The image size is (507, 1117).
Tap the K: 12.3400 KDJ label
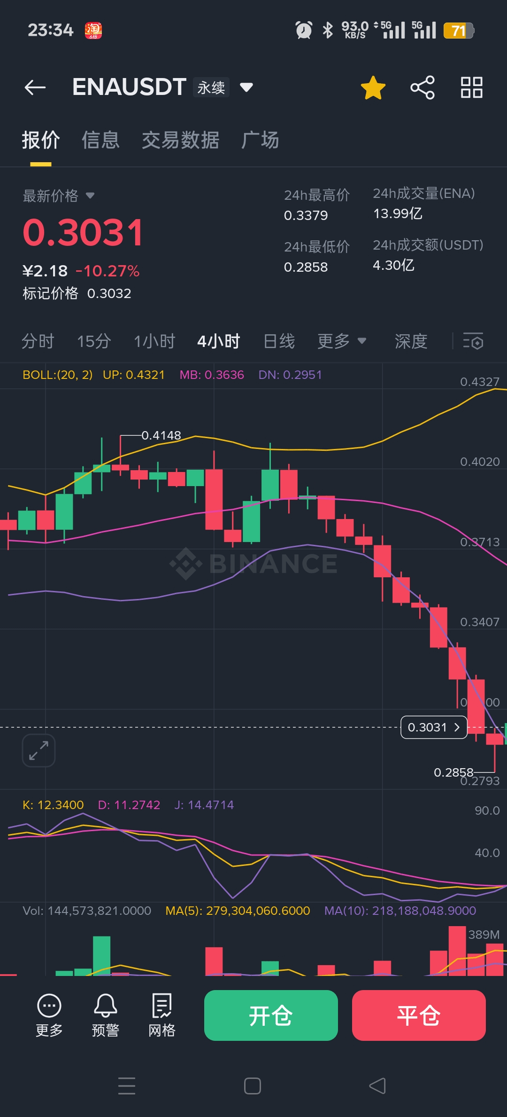53,805
